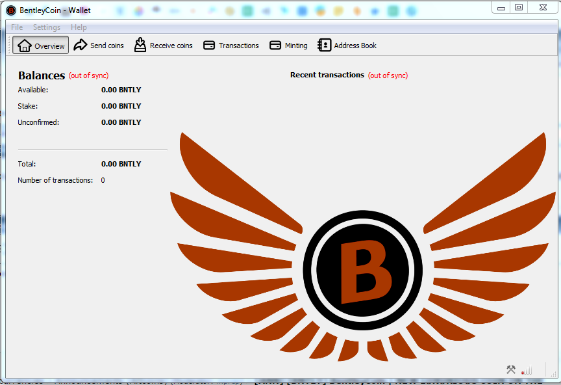Image resolution: width=561 pixels, height=385 pixels.
Task: Click the toolbar drag handle
Action: coord(9,45)
